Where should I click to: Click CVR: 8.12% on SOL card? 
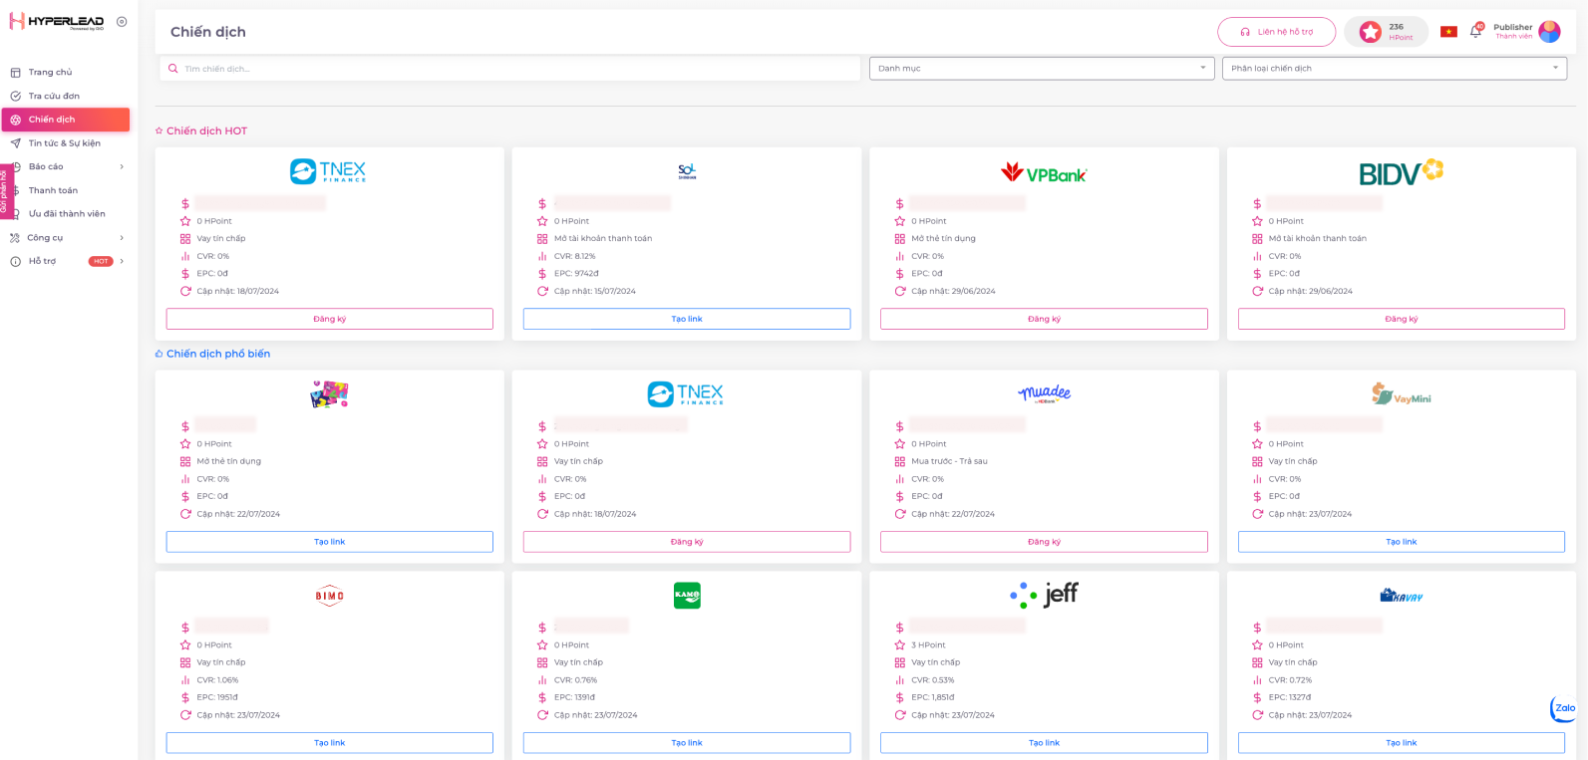click(x=575, y=257)
